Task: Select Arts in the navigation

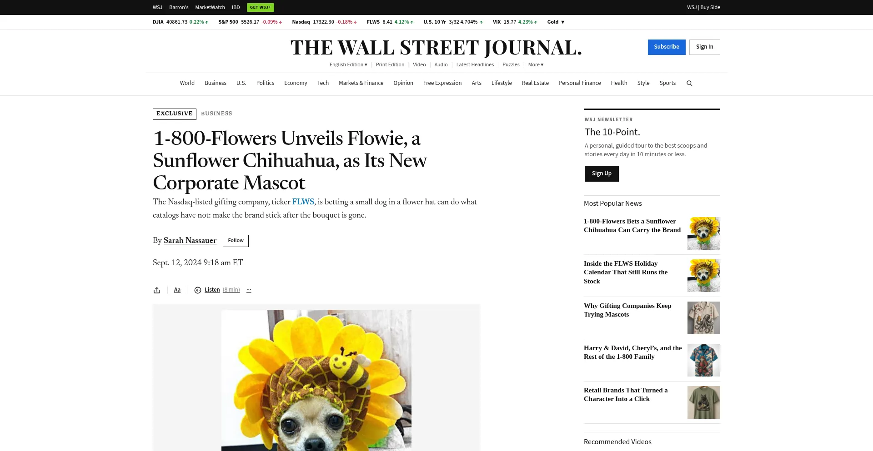Action: coord(477,83)
